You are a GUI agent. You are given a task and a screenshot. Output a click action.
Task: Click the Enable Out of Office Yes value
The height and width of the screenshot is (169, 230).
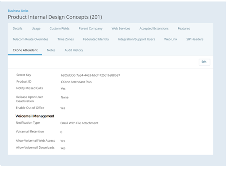click(63, 108)
